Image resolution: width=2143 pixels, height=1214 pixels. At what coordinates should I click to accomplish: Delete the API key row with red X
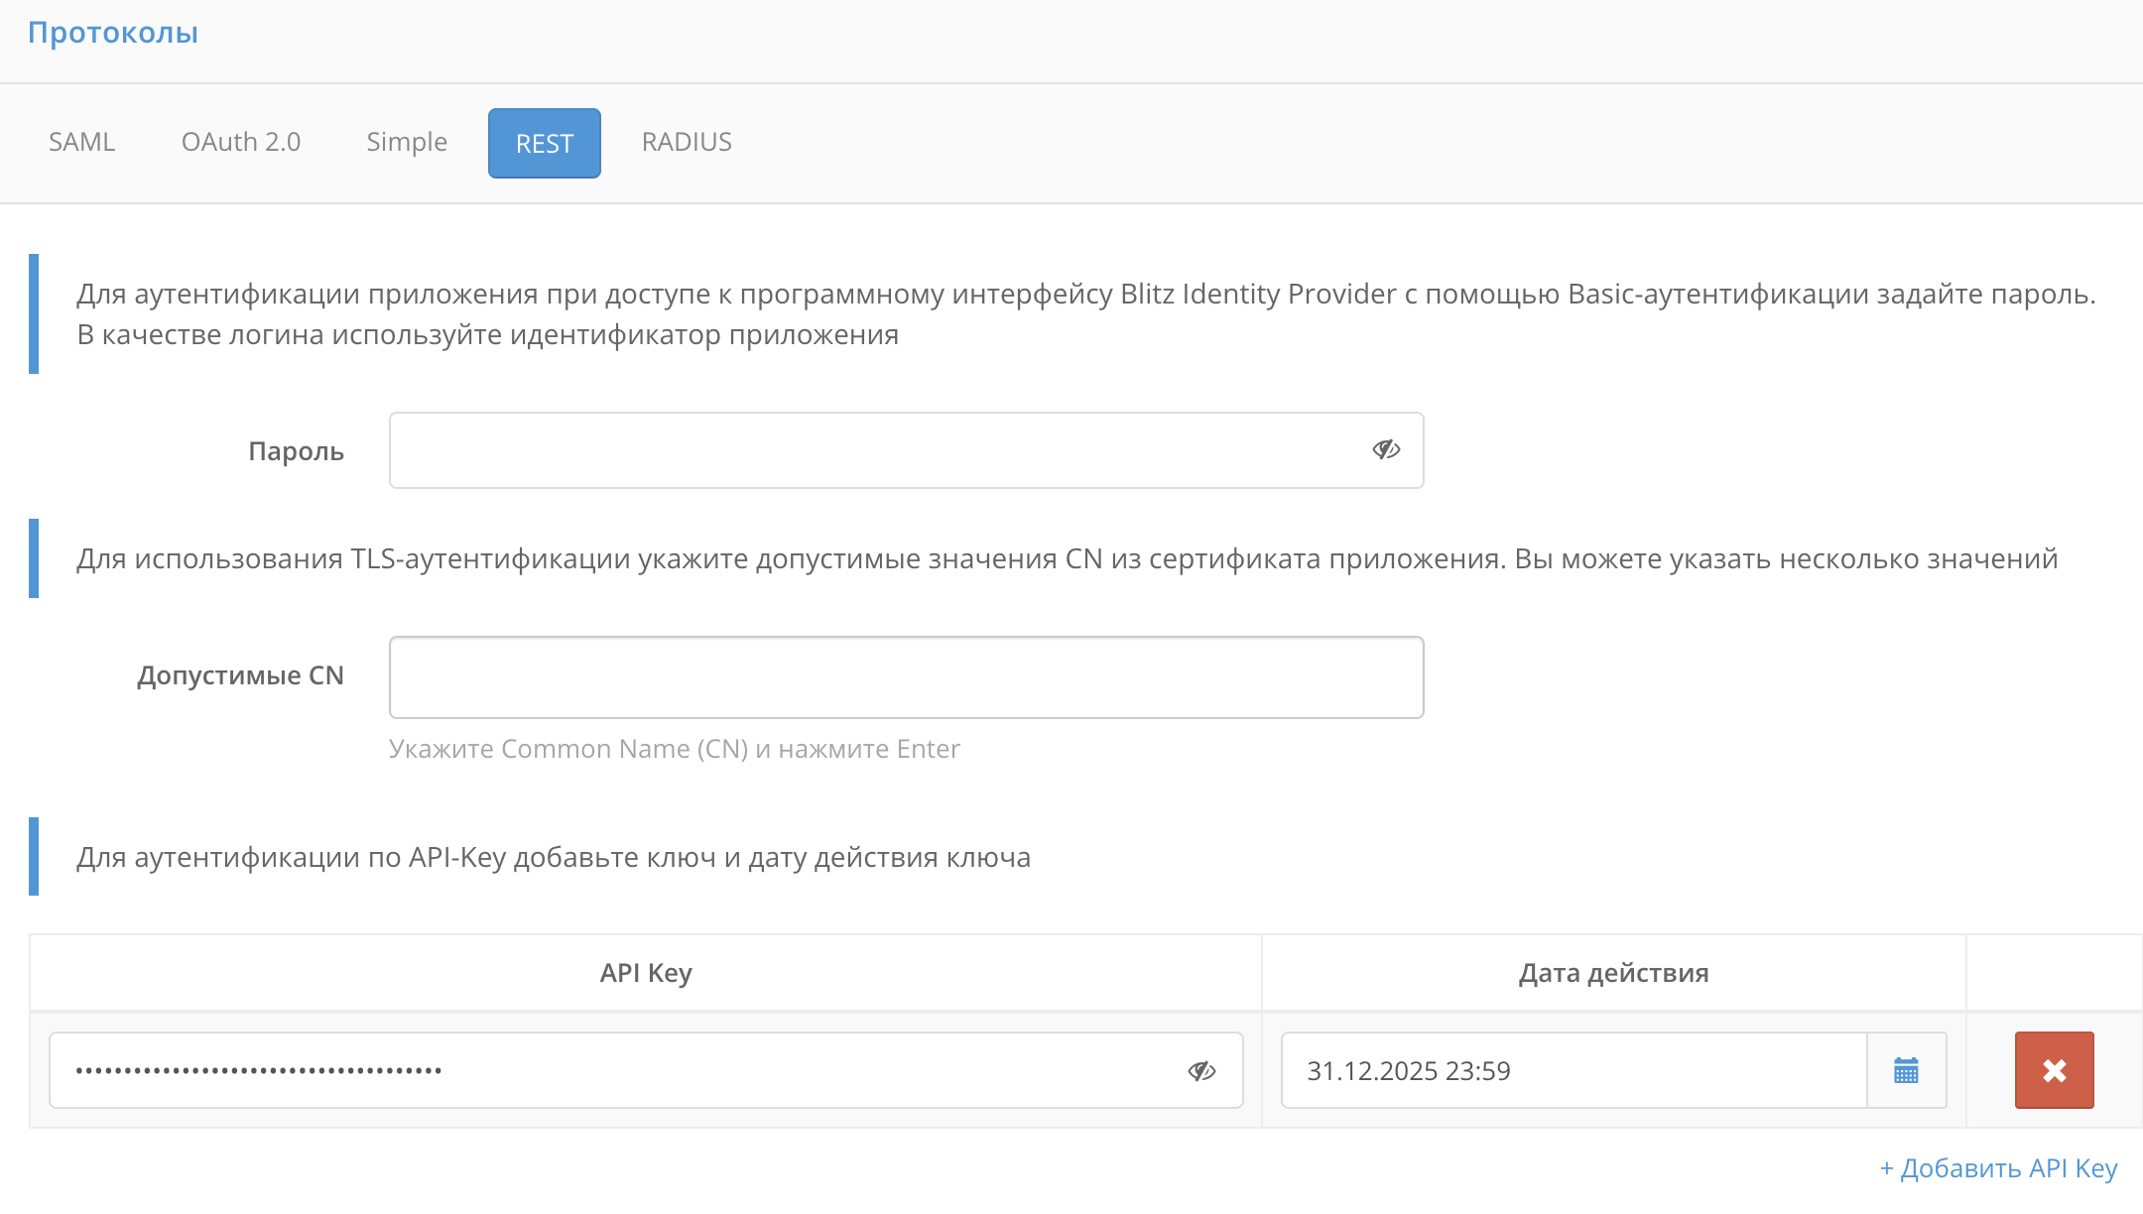[x=2054, y=1070]
